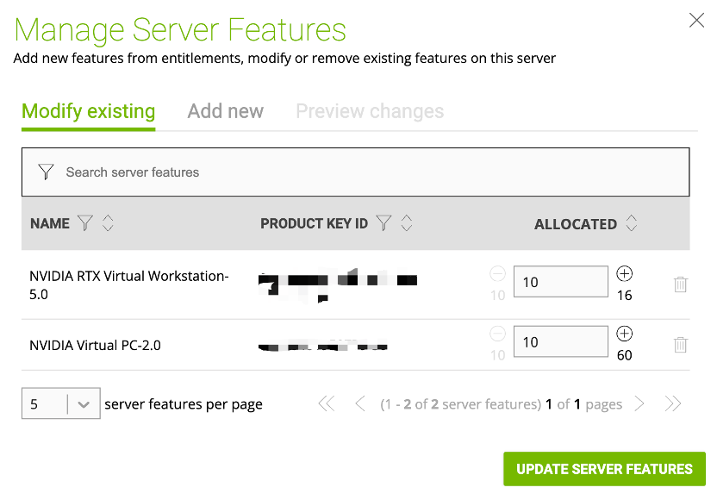Open the Preview changes tab
This screenshot has height=500, width=717.
(370, 111)
